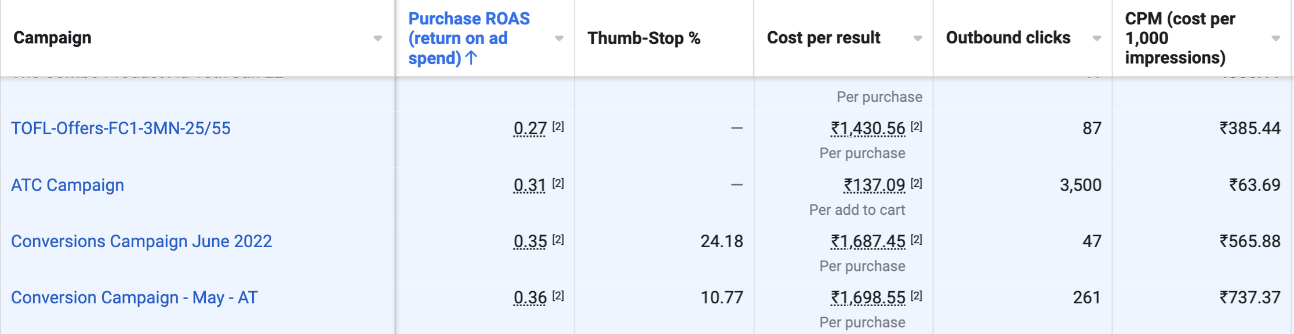Open the ATC Campaign link
The width and height of the screenshot is (1294, 334).
(x=67, y=185)
